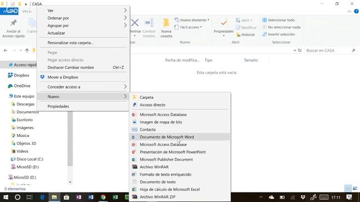360x202 pixels.
Task: Click the search magnifier icon
Action: click(x=354, y=50)
